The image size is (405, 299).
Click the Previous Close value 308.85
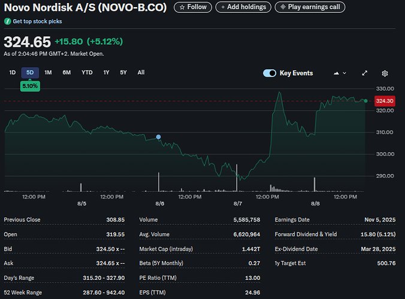click(116, 219)
